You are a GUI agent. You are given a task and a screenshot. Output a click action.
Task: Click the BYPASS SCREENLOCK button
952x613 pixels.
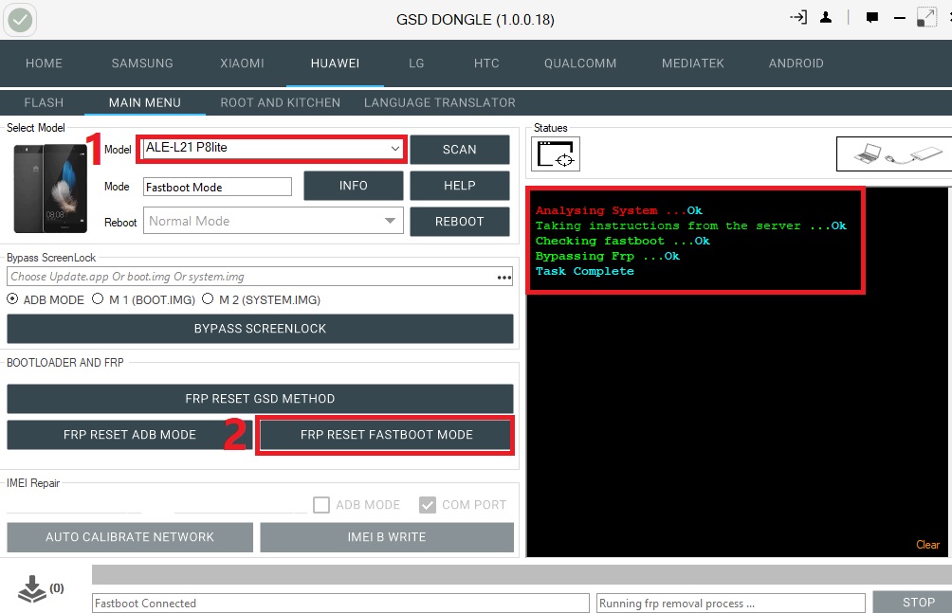pyautogui.click(x=260, y=329)
